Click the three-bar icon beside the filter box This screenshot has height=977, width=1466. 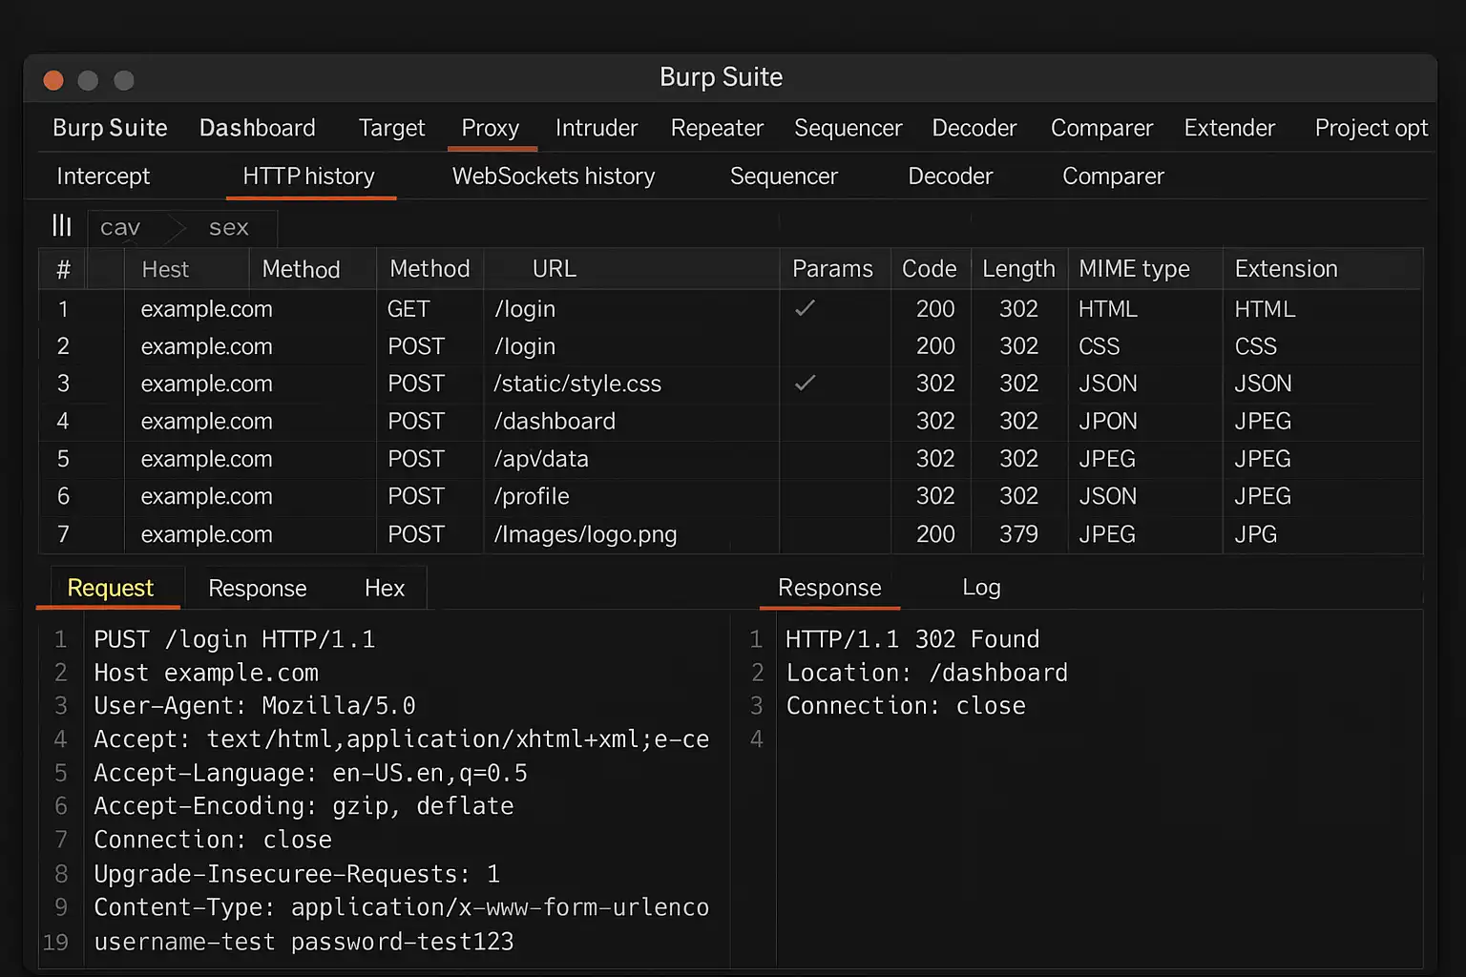[62, 225]
